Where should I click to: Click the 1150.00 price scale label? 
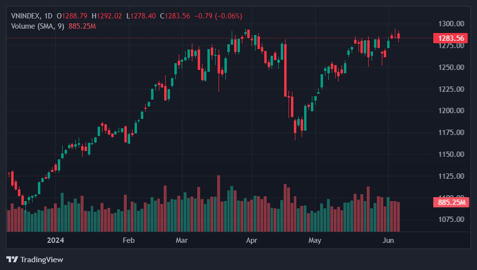click(450, 154)
